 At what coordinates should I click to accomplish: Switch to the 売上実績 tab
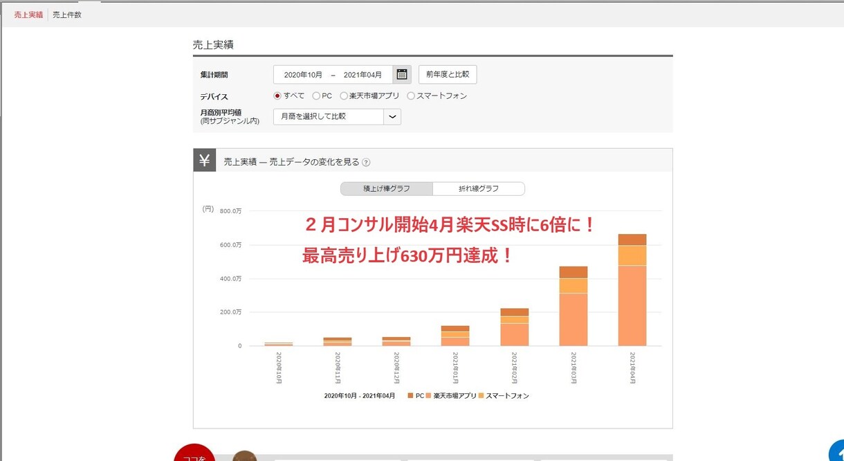click(x=28, y=15)
